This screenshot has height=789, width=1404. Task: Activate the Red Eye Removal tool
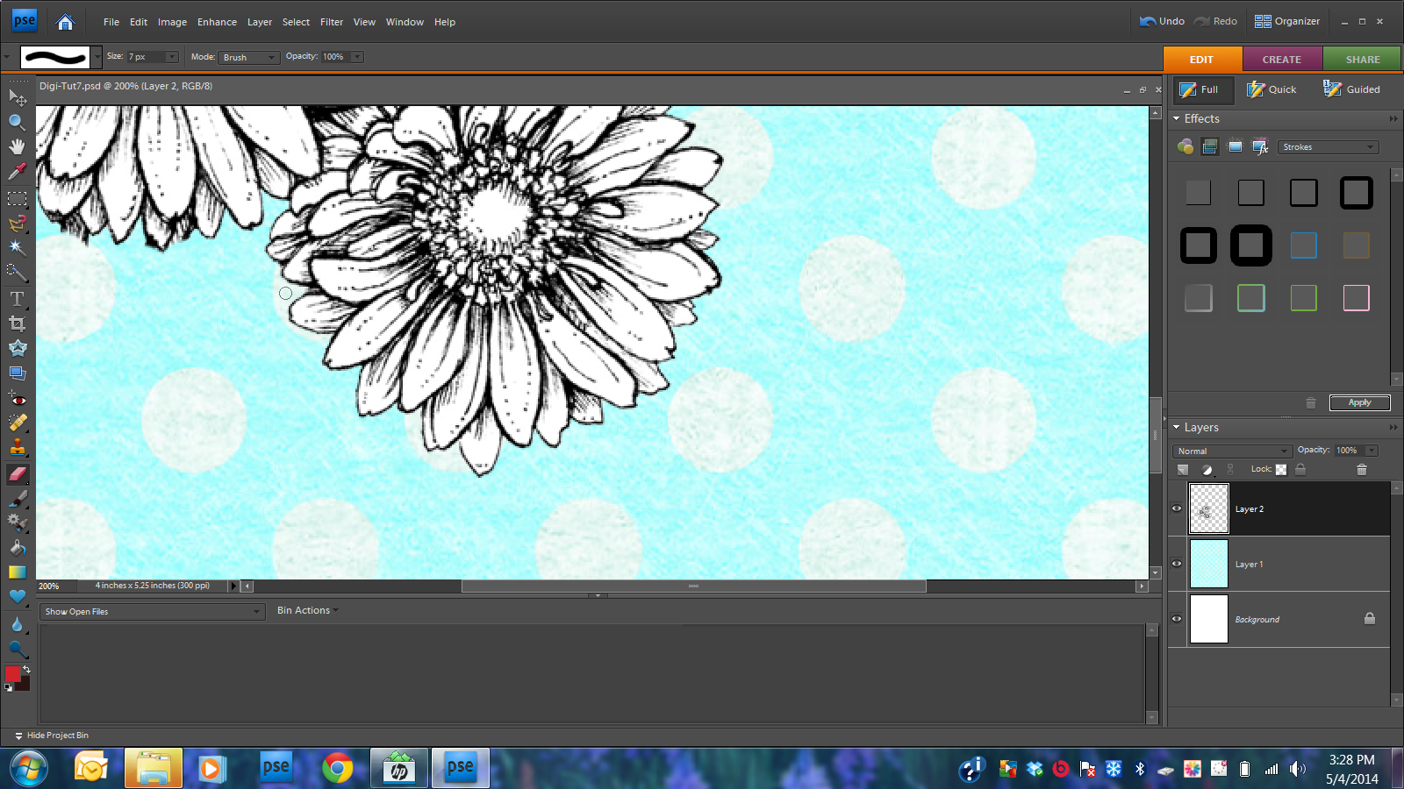coord(17,399)
